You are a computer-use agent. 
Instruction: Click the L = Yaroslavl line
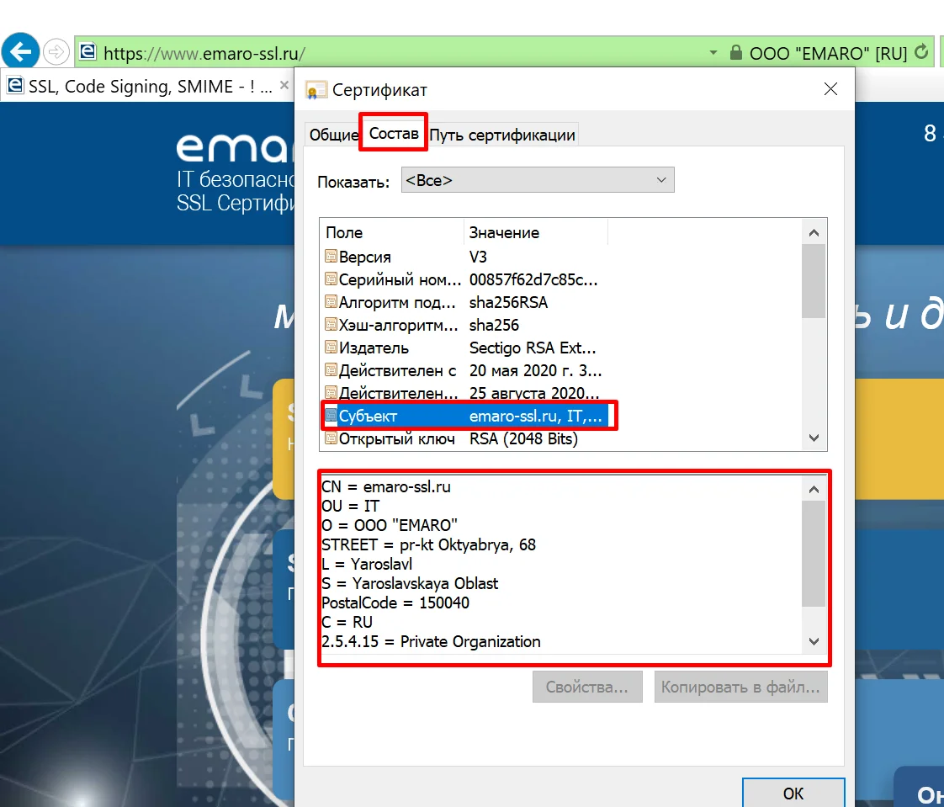367,564
